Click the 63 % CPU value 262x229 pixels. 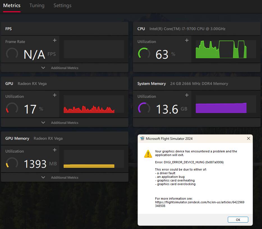pos(165,55)
